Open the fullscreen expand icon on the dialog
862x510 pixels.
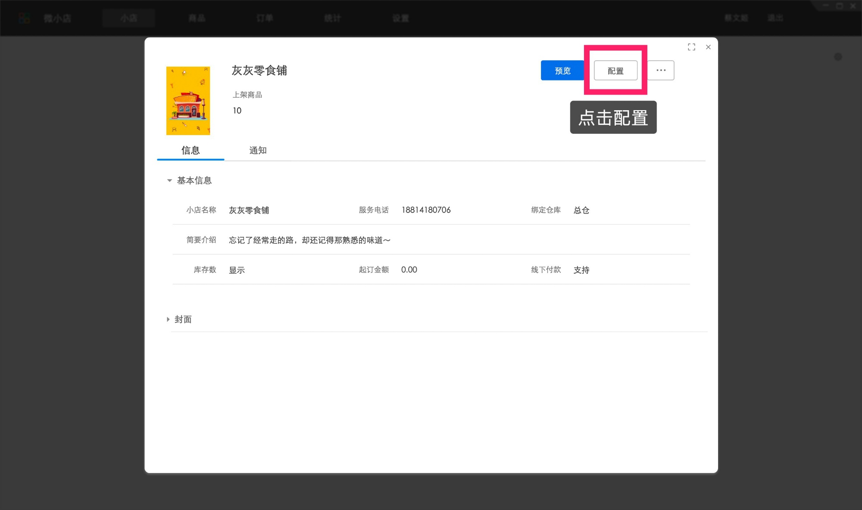click(x=691, y=47)
